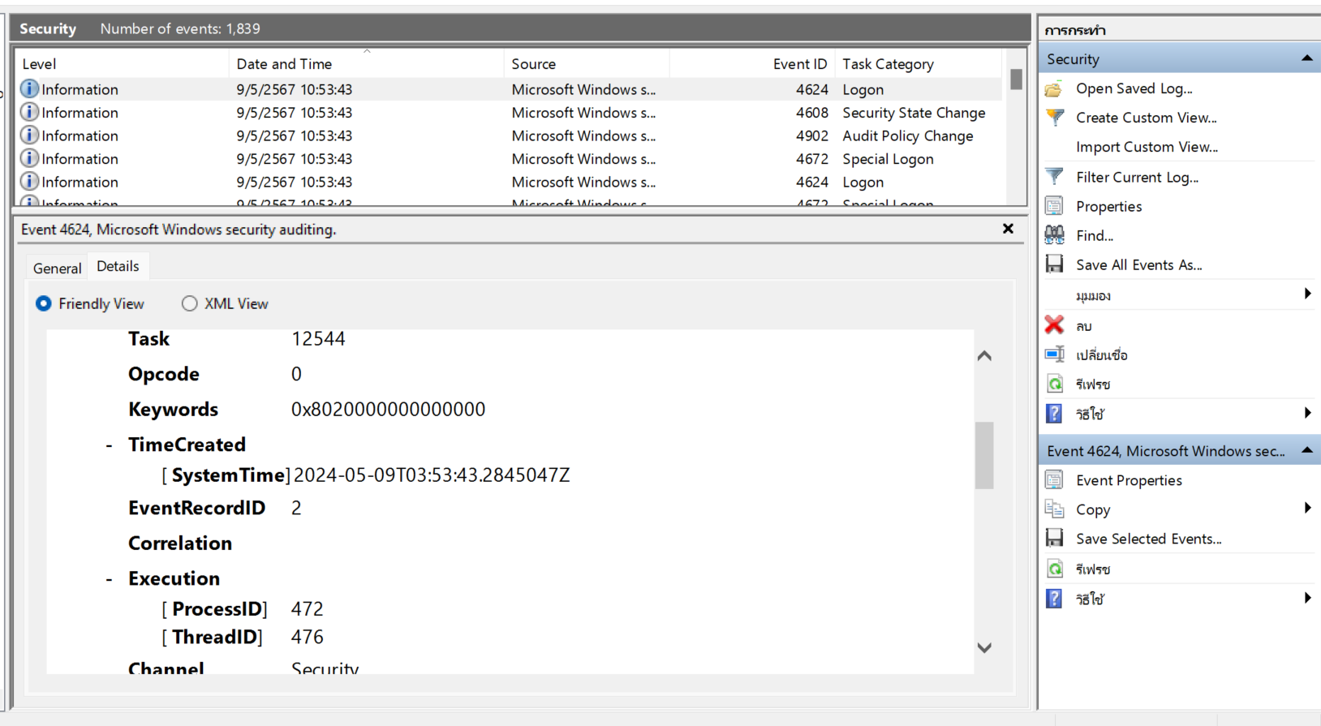Click the Filter Current Log funnel icon
Image resolution: width=1321 pixels, height=726 pixels.
coord(1054,177)
